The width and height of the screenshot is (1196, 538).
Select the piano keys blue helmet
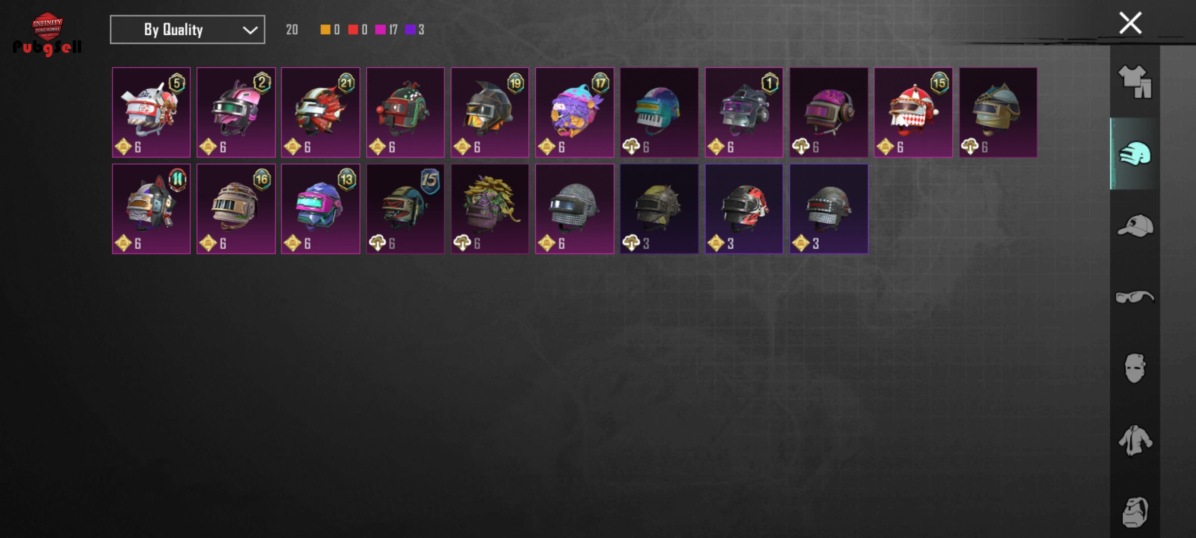pyautogui.click(x=659, y=113)
